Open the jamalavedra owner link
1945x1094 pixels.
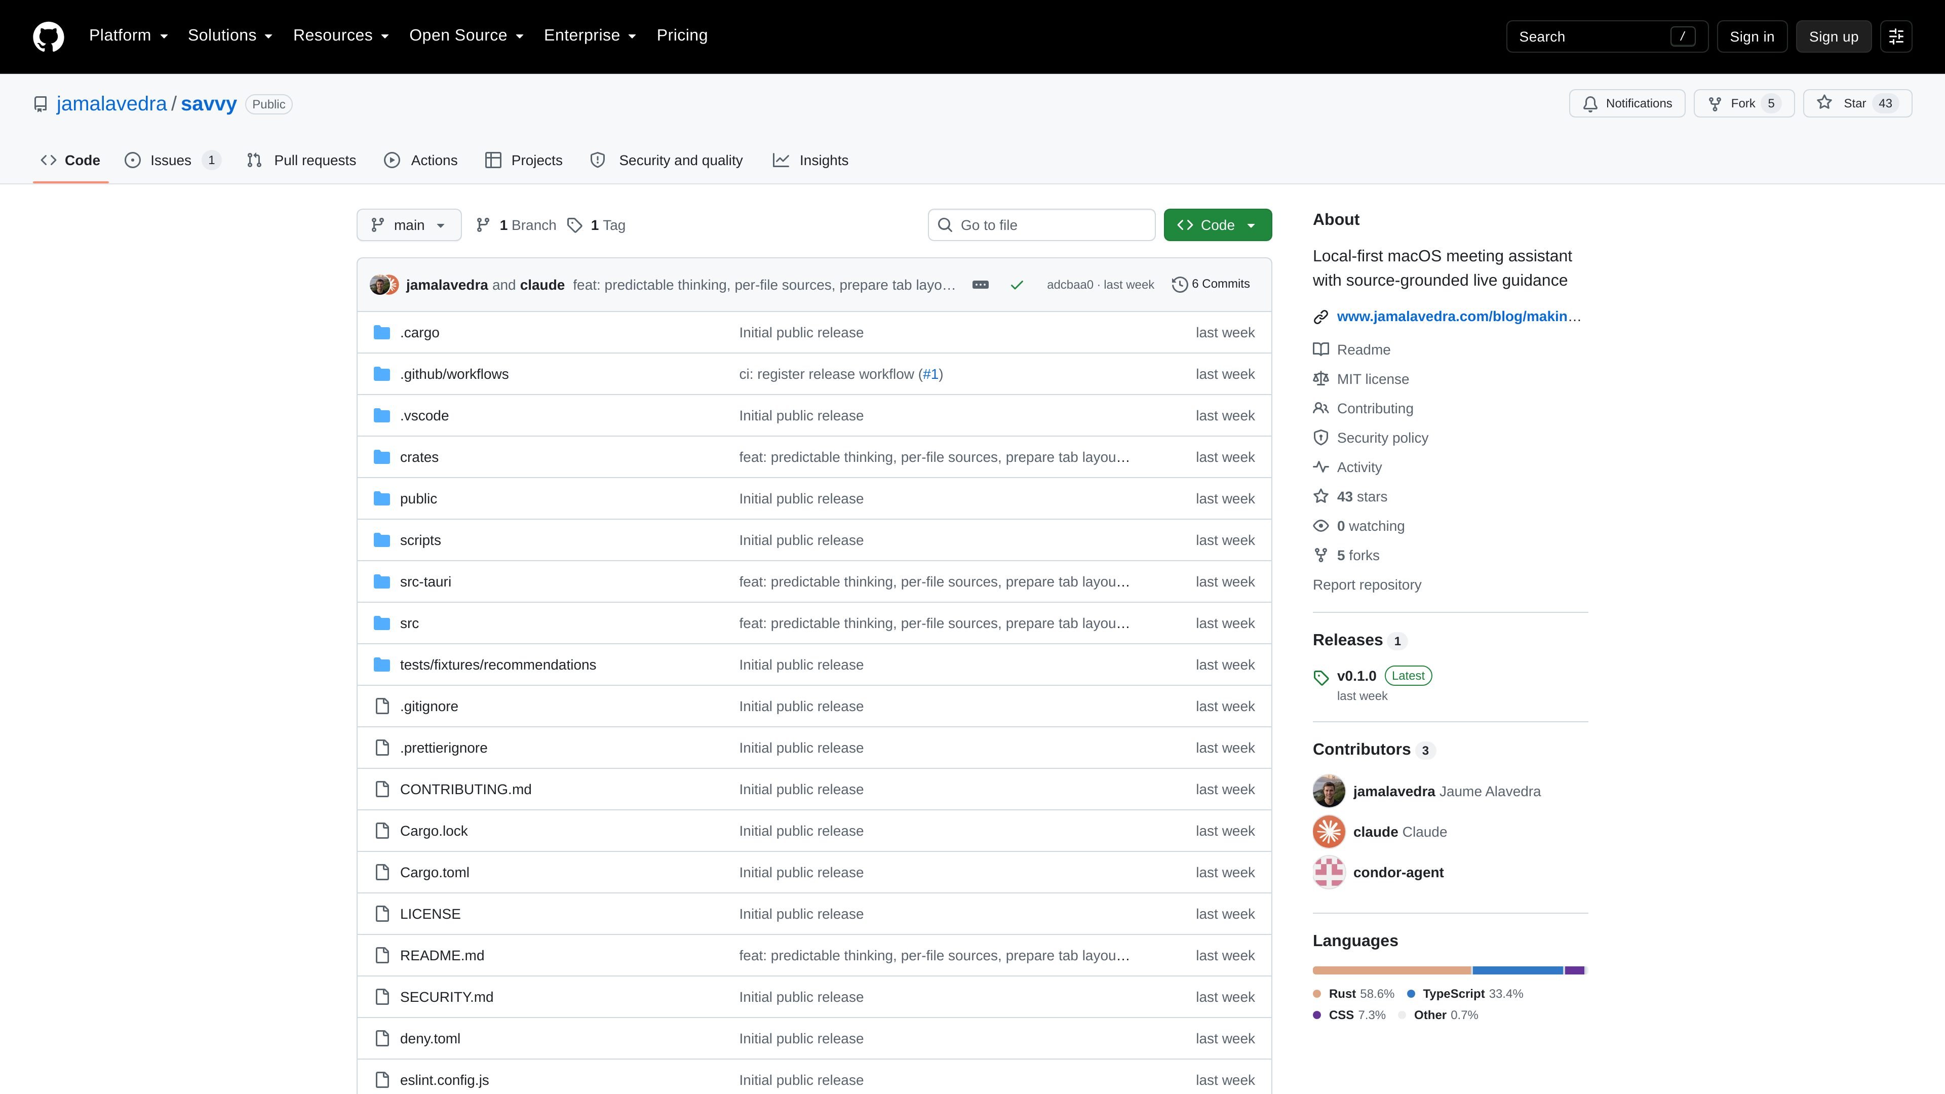tap(112, 103)
